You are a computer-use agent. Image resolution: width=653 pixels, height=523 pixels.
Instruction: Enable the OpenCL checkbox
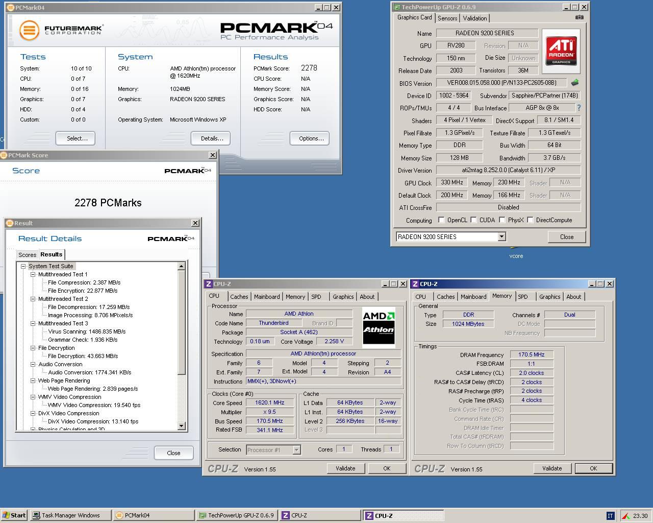[x=442, y=220]
